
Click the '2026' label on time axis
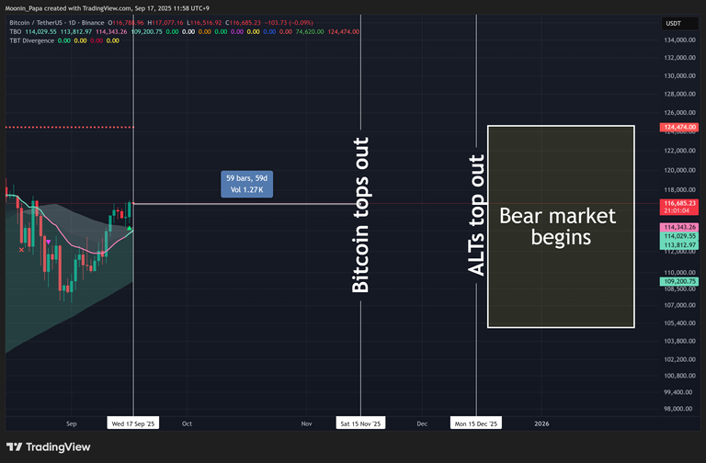[541, 423]
